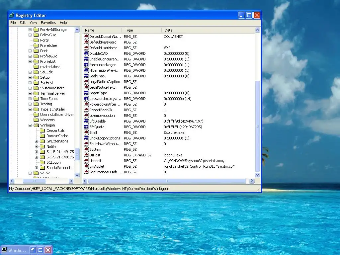
Task: Click values pane scroll down arrow
Action: pyautogui.click(x=257, y=175)
